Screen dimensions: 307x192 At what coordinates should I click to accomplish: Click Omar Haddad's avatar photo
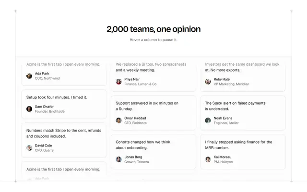118,120
